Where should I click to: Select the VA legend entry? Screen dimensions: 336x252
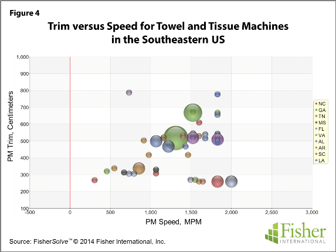click(320, 135)
